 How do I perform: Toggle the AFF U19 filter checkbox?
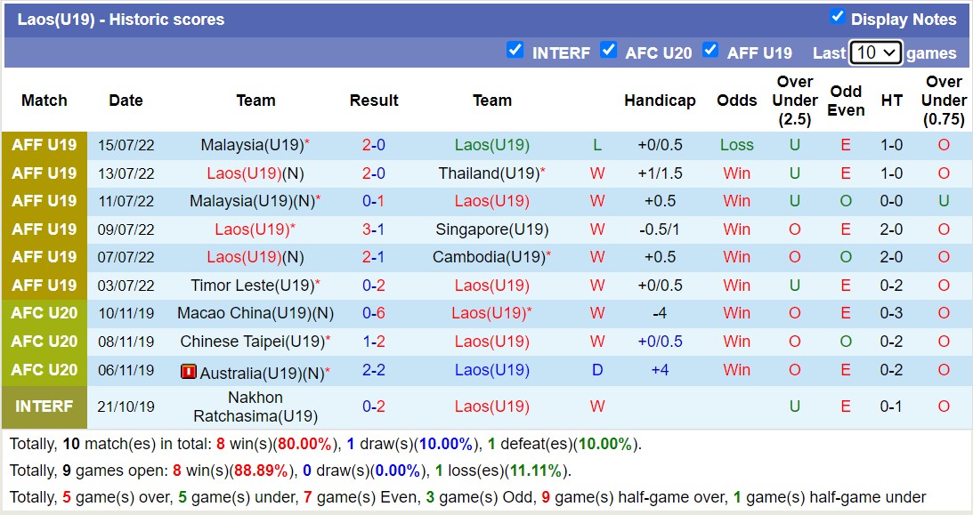click(x=709, y=50)
